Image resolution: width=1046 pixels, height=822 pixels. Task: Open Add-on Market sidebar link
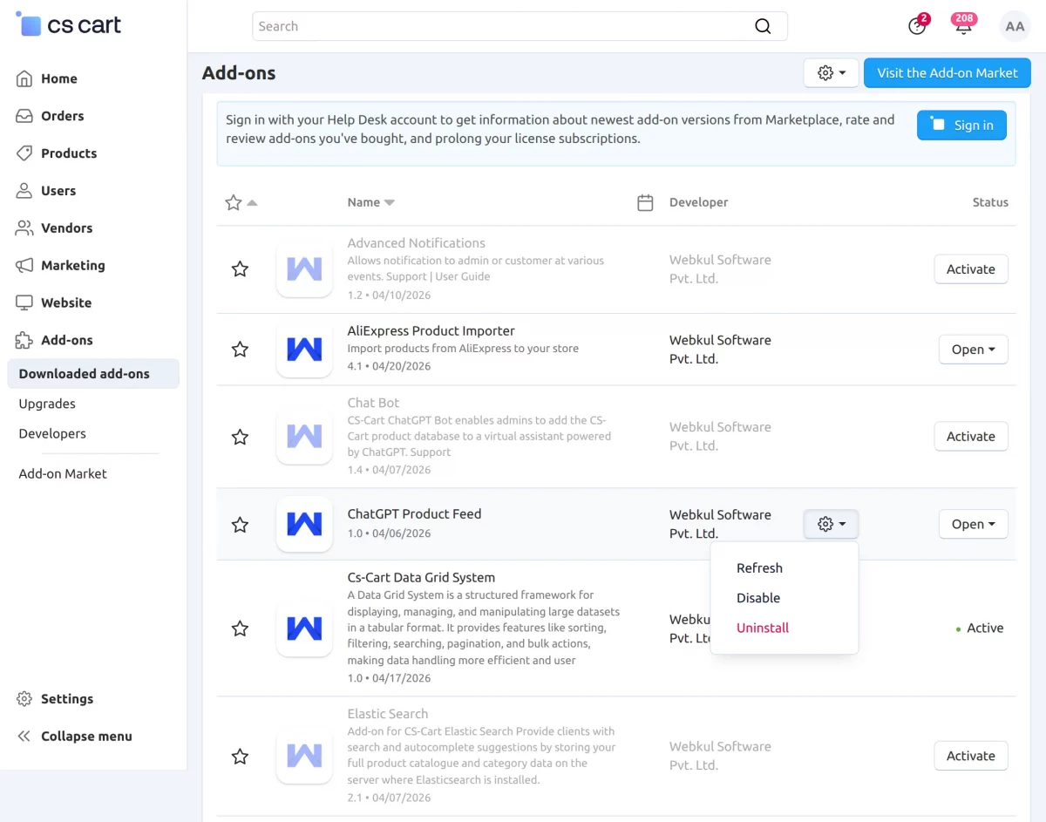click(63, 473)
